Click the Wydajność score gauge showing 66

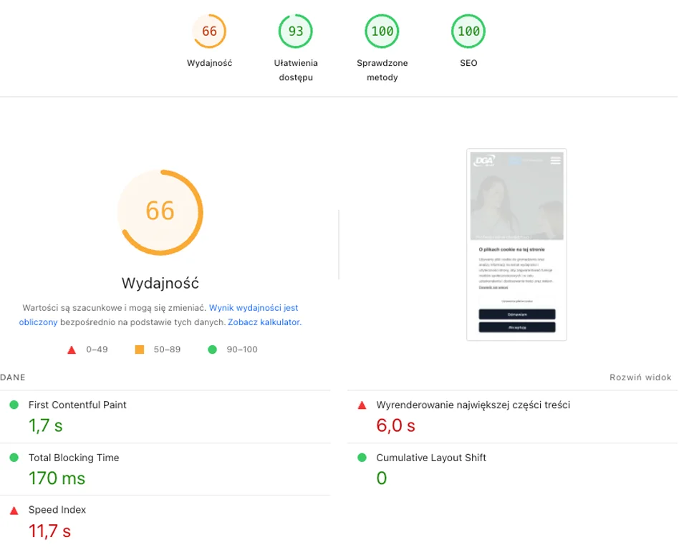pyautogui.click(x=209, y=32)
